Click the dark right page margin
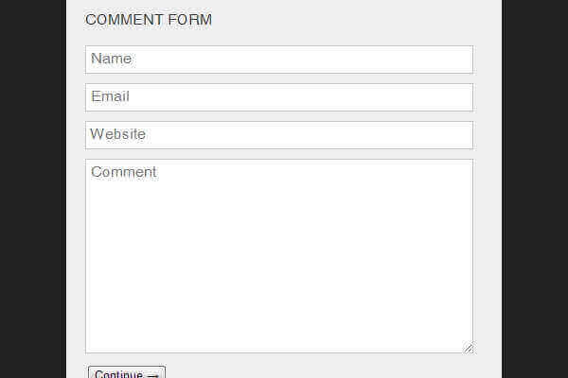 point(535,189)
